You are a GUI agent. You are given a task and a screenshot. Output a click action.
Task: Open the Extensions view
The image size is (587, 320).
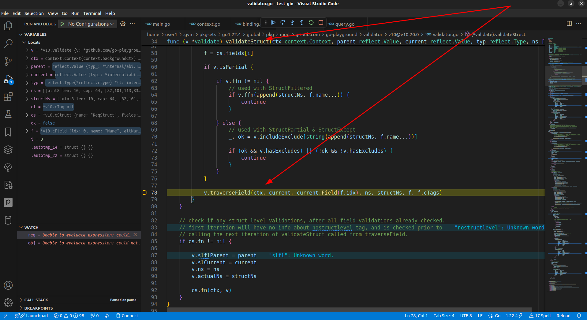8,97
